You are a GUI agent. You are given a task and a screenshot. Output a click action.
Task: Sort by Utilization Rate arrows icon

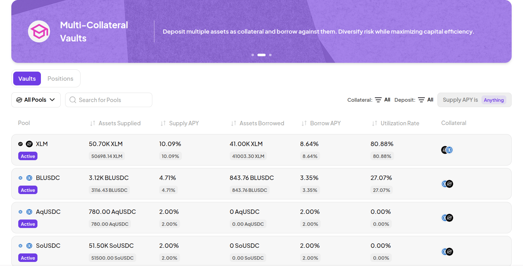374,123
